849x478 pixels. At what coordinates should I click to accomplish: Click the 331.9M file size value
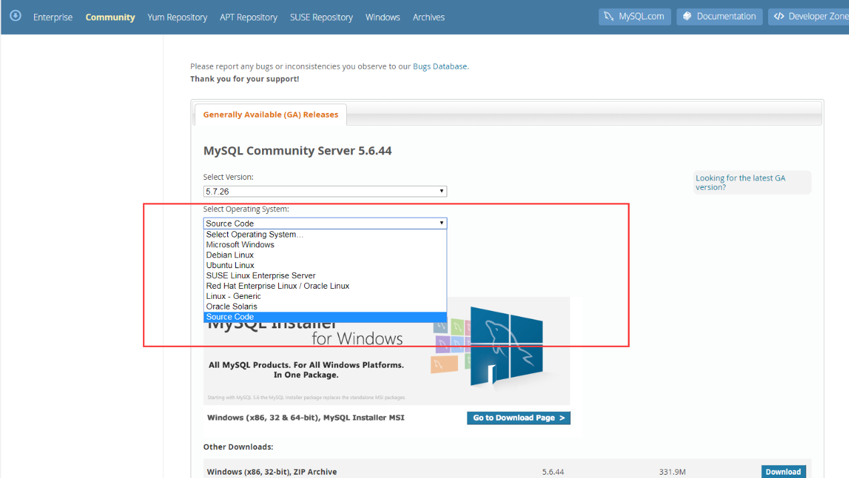click(x=673, y=472)
